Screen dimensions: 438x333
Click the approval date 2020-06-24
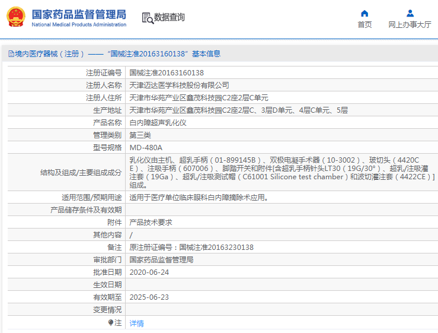pyautogui.click(x=149, y=272)
